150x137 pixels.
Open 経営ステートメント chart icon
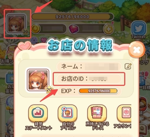pos(38,113)
